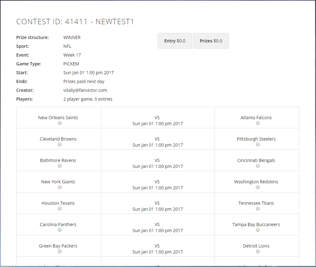Click the Tennessee Titans team name

point(256,203)
